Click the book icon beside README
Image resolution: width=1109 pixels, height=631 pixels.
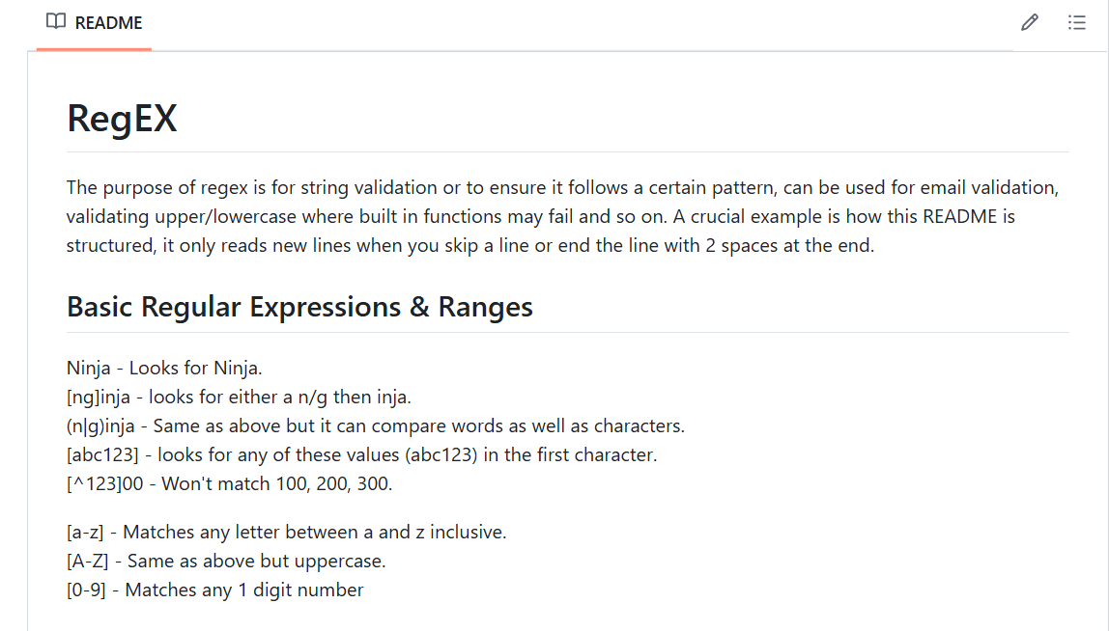coord(56,22)
